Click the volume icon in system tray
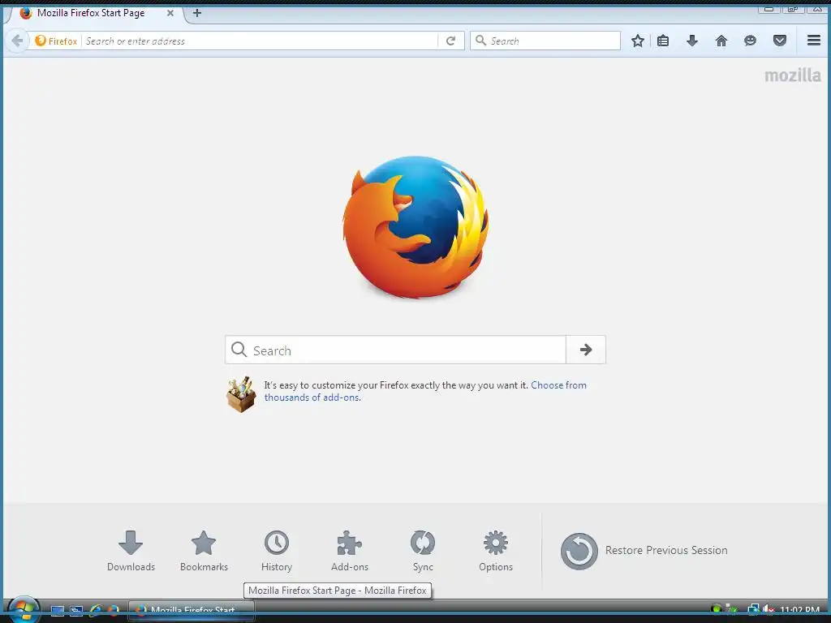 coord(768,610)
